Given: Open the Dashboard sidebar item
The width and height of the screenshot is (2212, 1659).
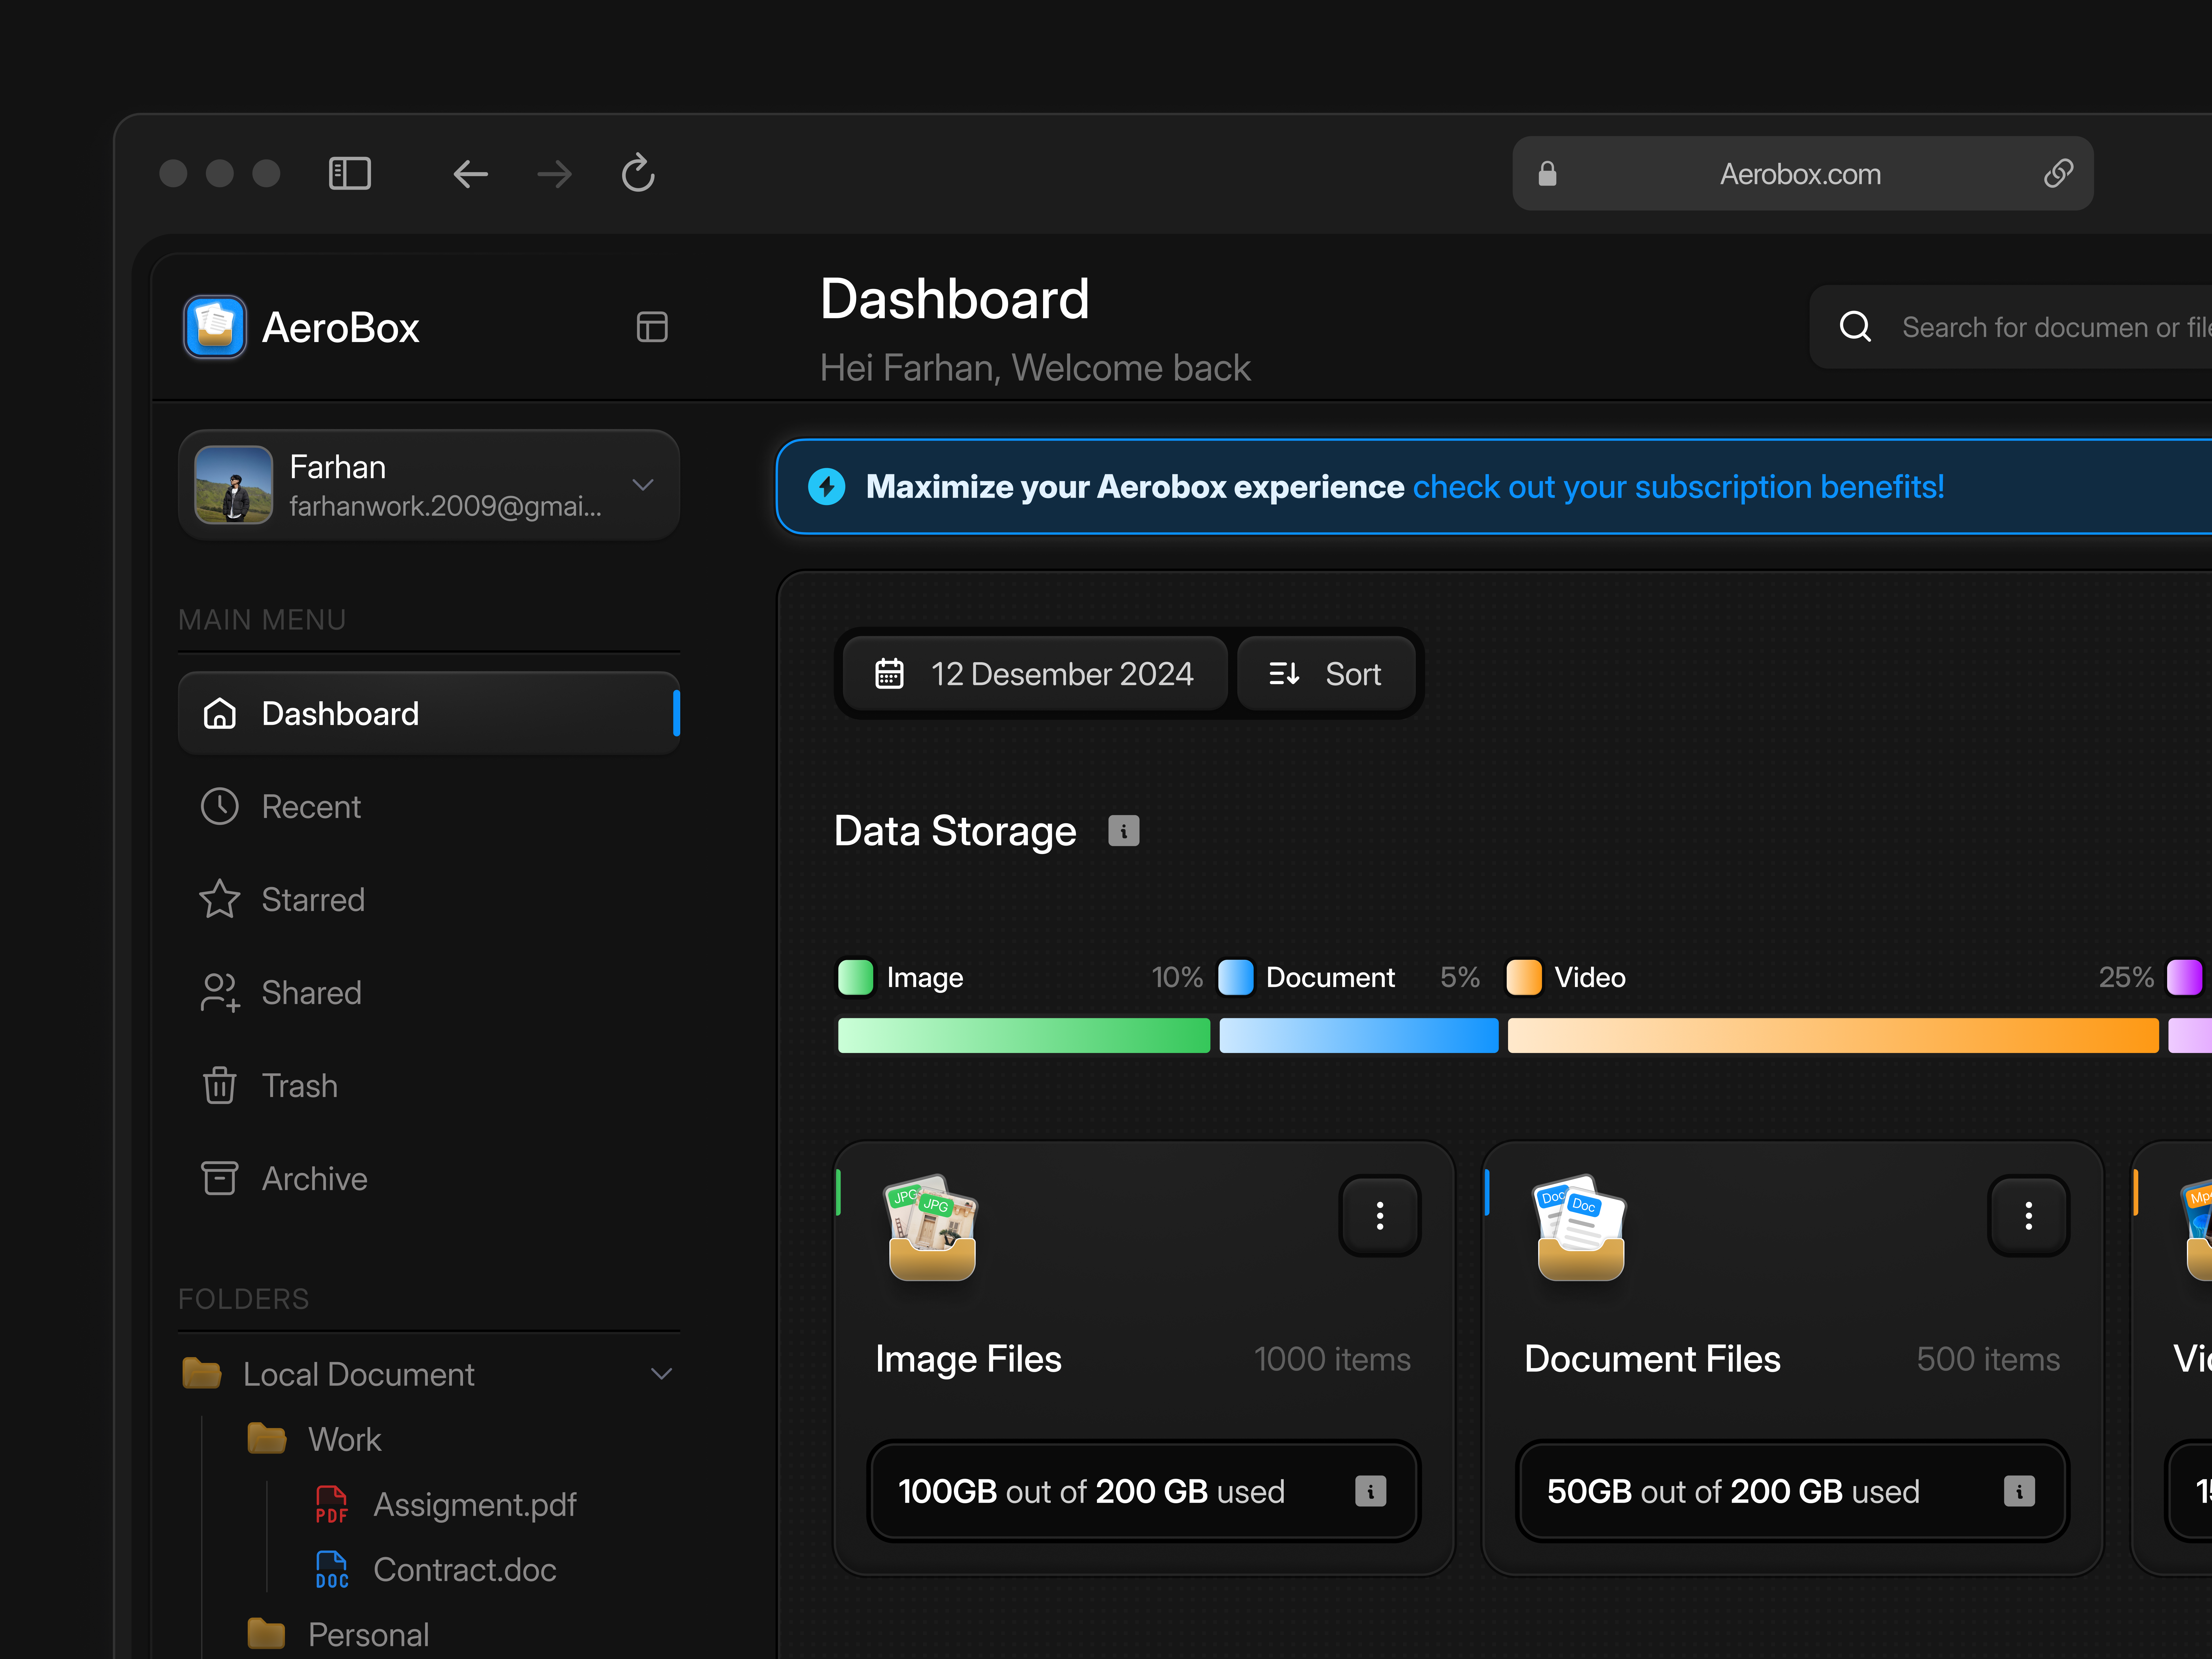Looking at the screenshot, I should 340,713.
